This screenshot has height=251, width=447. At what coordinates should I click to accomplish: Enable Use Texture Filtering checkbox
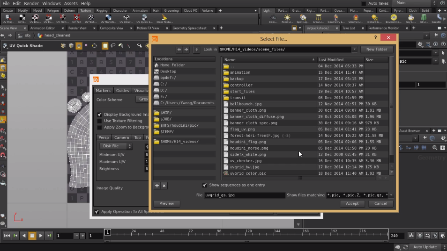[99, 121]
